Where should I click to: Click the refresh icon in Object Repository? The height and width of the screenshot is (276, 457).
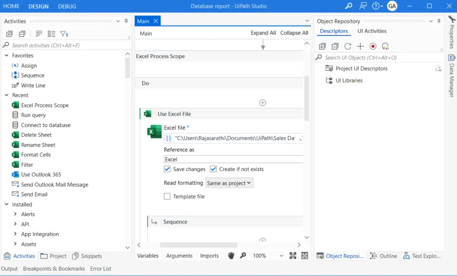tap(348, 46)
